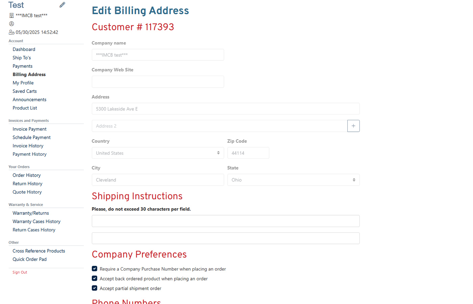Screen dimensions: 473x304
Task: Click the pencil edit icon beside Test
Action: pos(62,5)
